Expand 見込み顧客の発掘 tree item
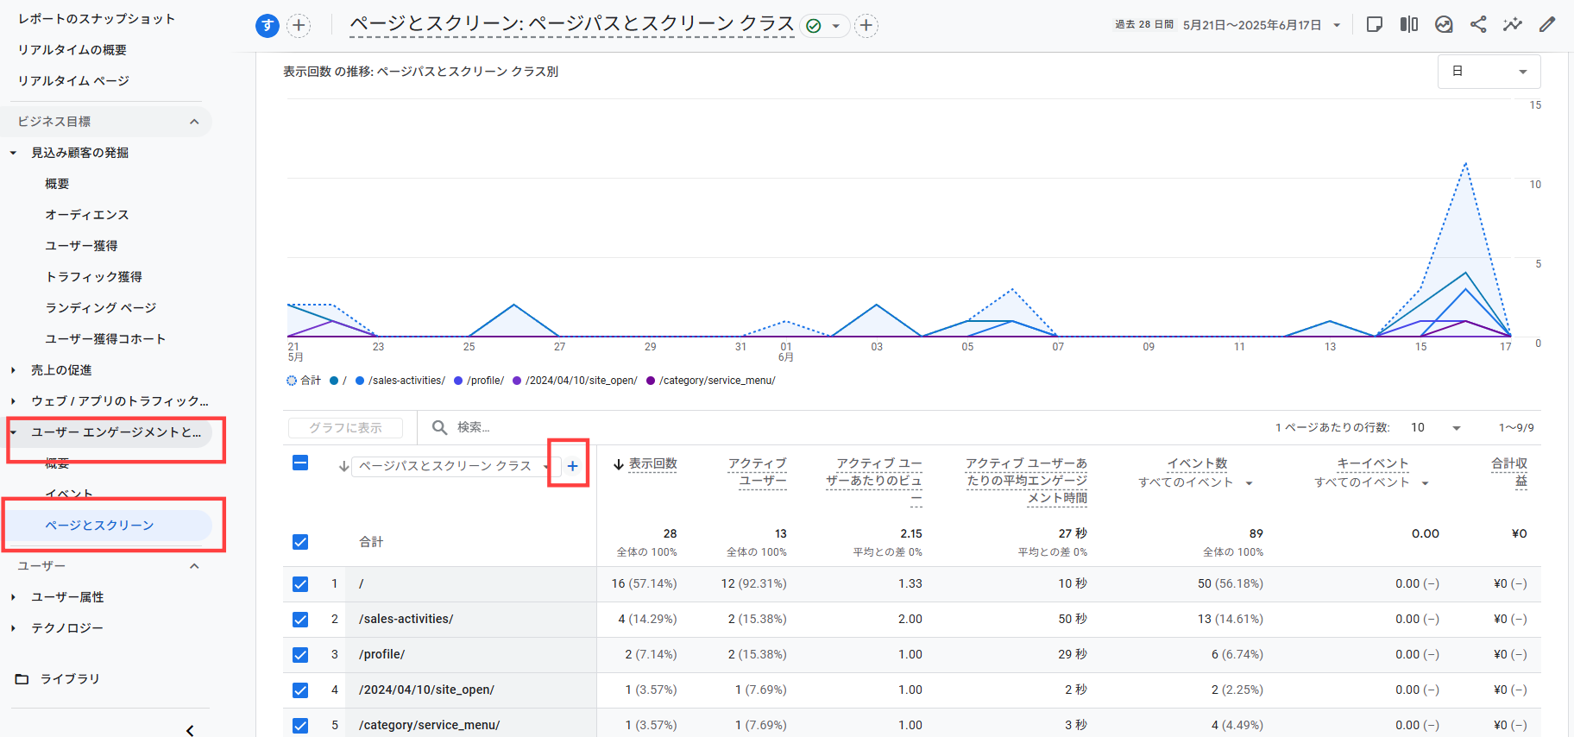The image size is (1574, 737). (13, 153)
